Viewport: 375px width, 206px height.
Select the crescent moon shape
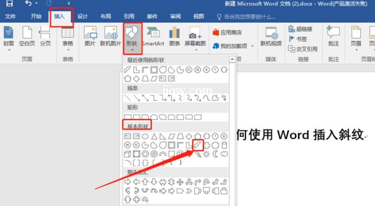coord(215,154)
